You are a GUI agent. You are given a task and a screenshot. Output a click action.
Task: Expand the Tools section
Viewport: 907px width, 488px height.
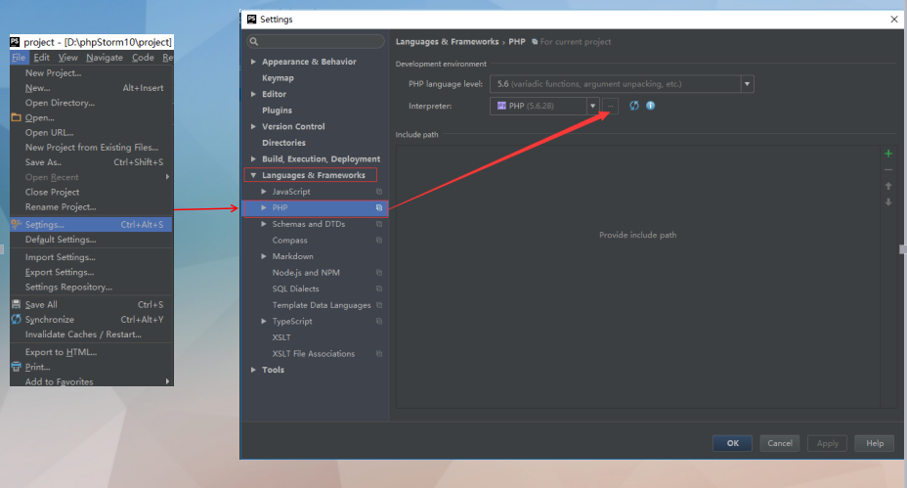(x=253, y=370)
